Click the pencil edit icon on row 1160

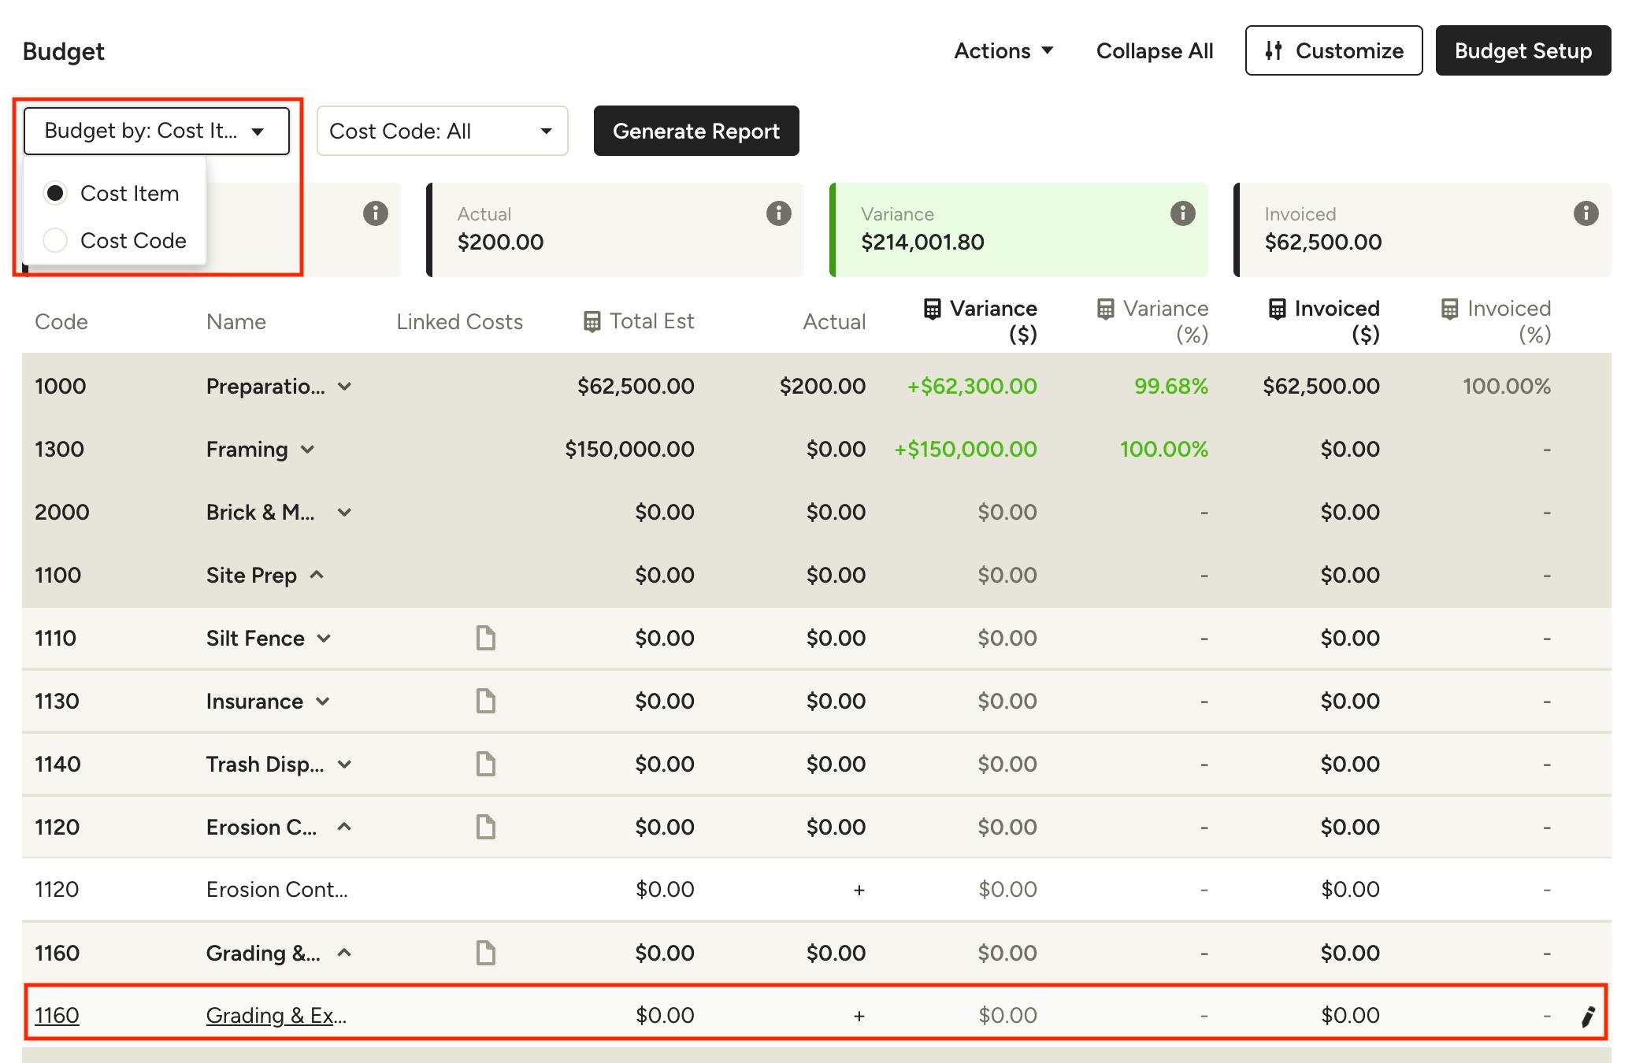[1588, 1017]
